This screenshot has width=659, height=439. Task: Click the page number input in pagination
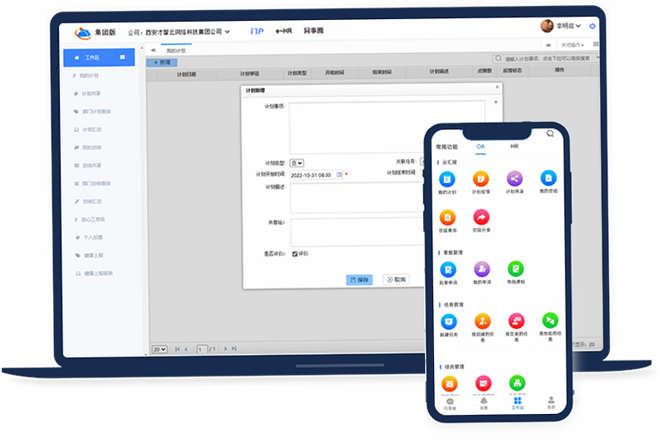202,349
